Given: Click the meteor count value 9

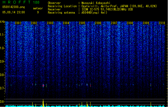Looking at the screenshot, I should pyautogui.click(x=38, y=12).
